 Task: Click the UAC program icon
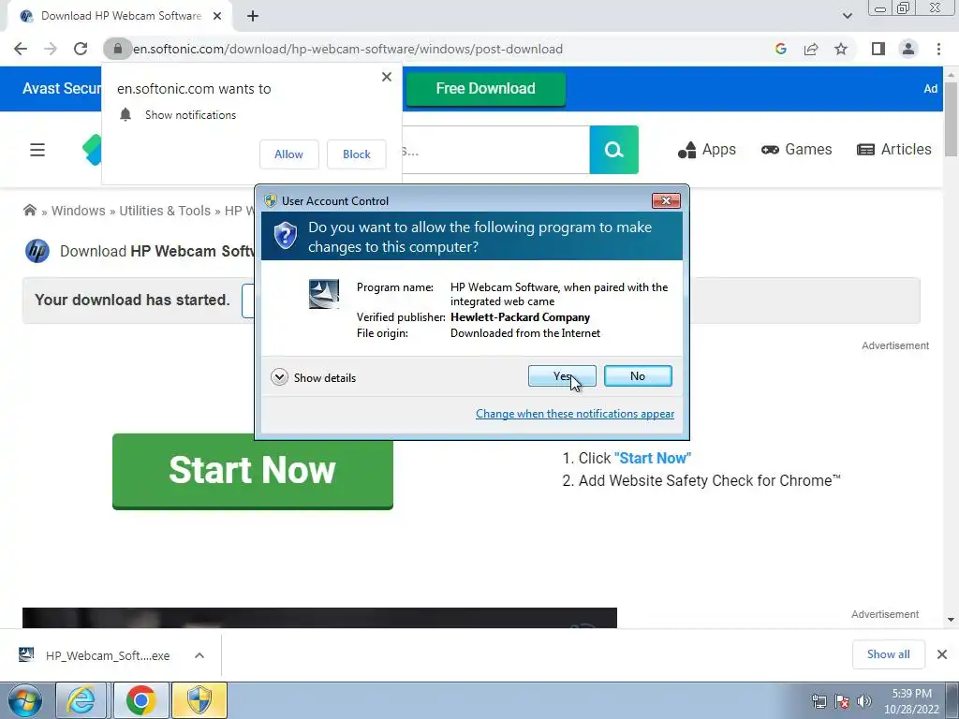[323, 294]
